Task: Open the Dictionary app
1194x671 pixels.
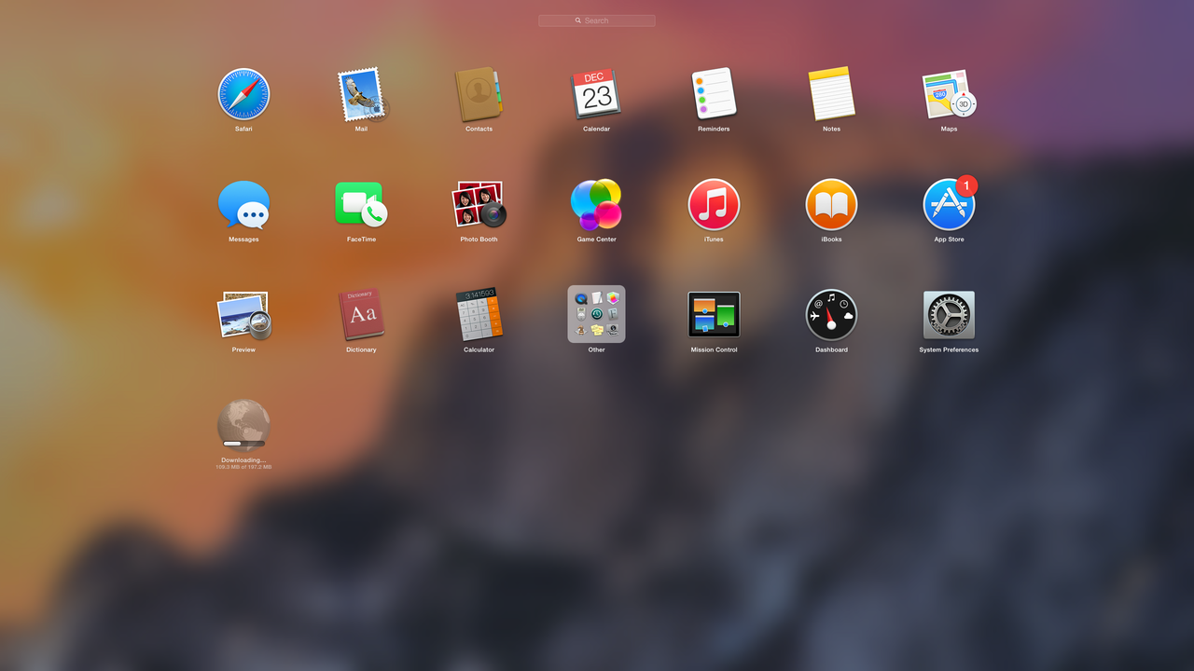Action: point(361,315)
